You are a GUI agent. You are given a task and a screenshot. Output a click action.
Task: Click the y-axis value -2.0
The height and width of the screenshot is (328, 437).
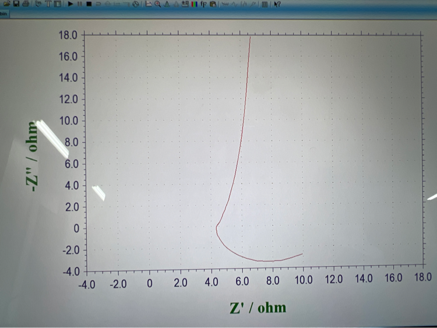[71, 251]
